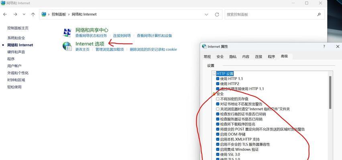Go back using the back arrow
The height and width of the screenshot is (160, 342).
pos(5,14)
